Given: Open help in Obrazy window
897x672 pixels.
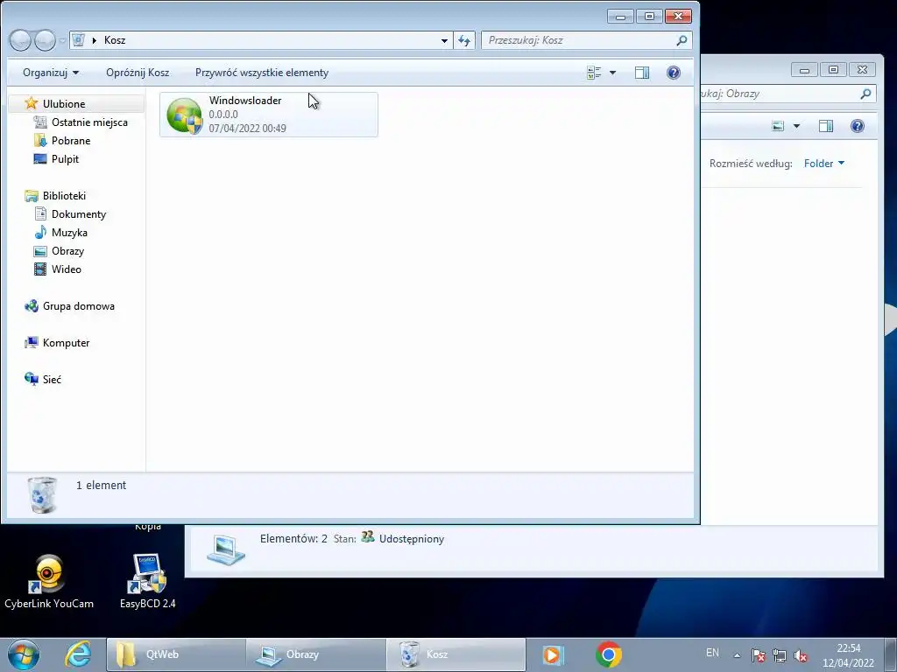Looking at the screenshot, I should (857, 126).
